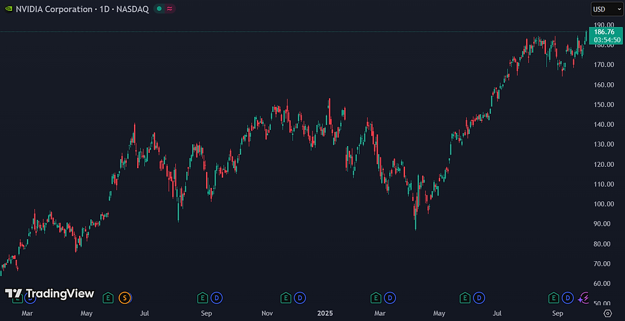Click the D dividend marker between Nov and 2025
Viewport: 625px width, 321px height.
click(300, 297)
